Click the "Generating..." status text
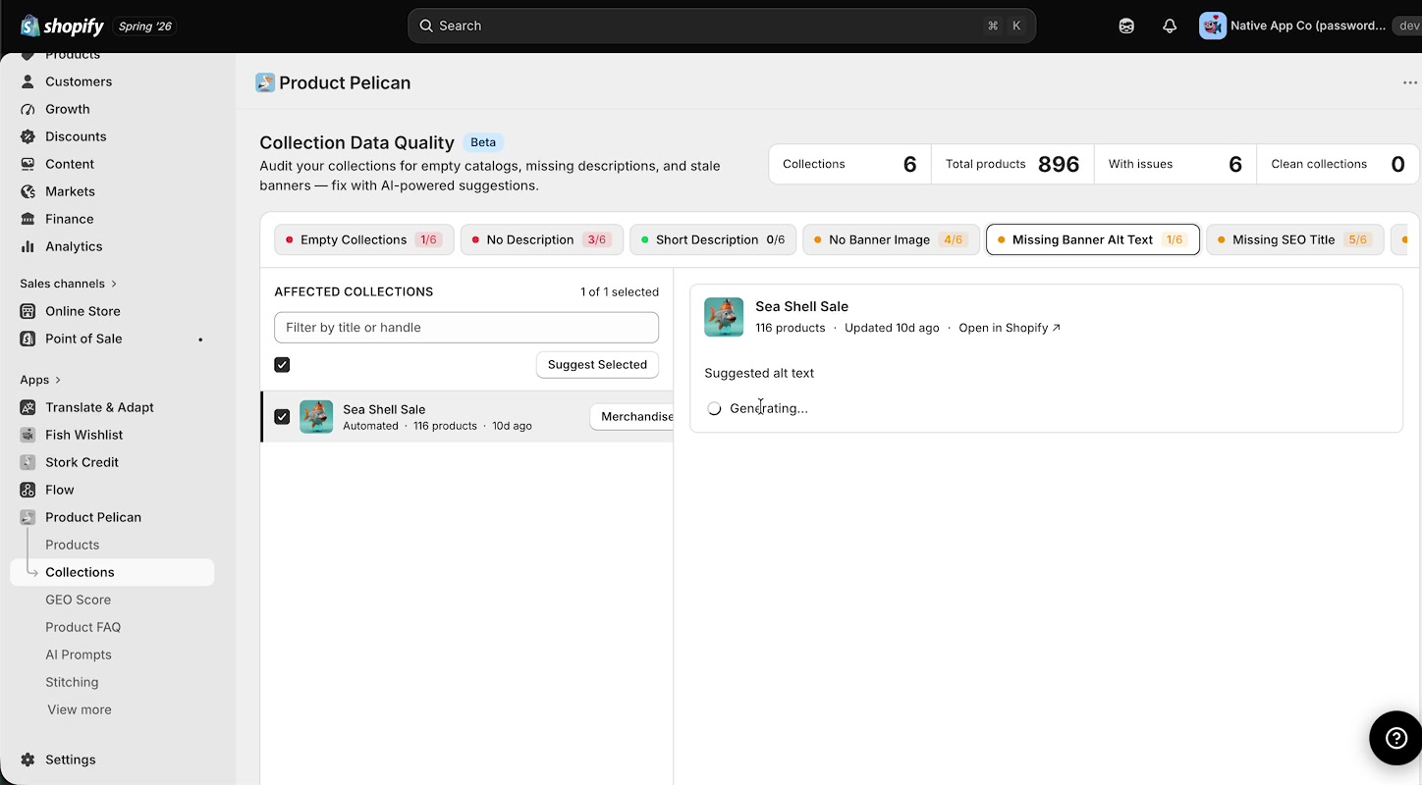Viewport: 1422px width, 785px height. (x=769, y=408)
